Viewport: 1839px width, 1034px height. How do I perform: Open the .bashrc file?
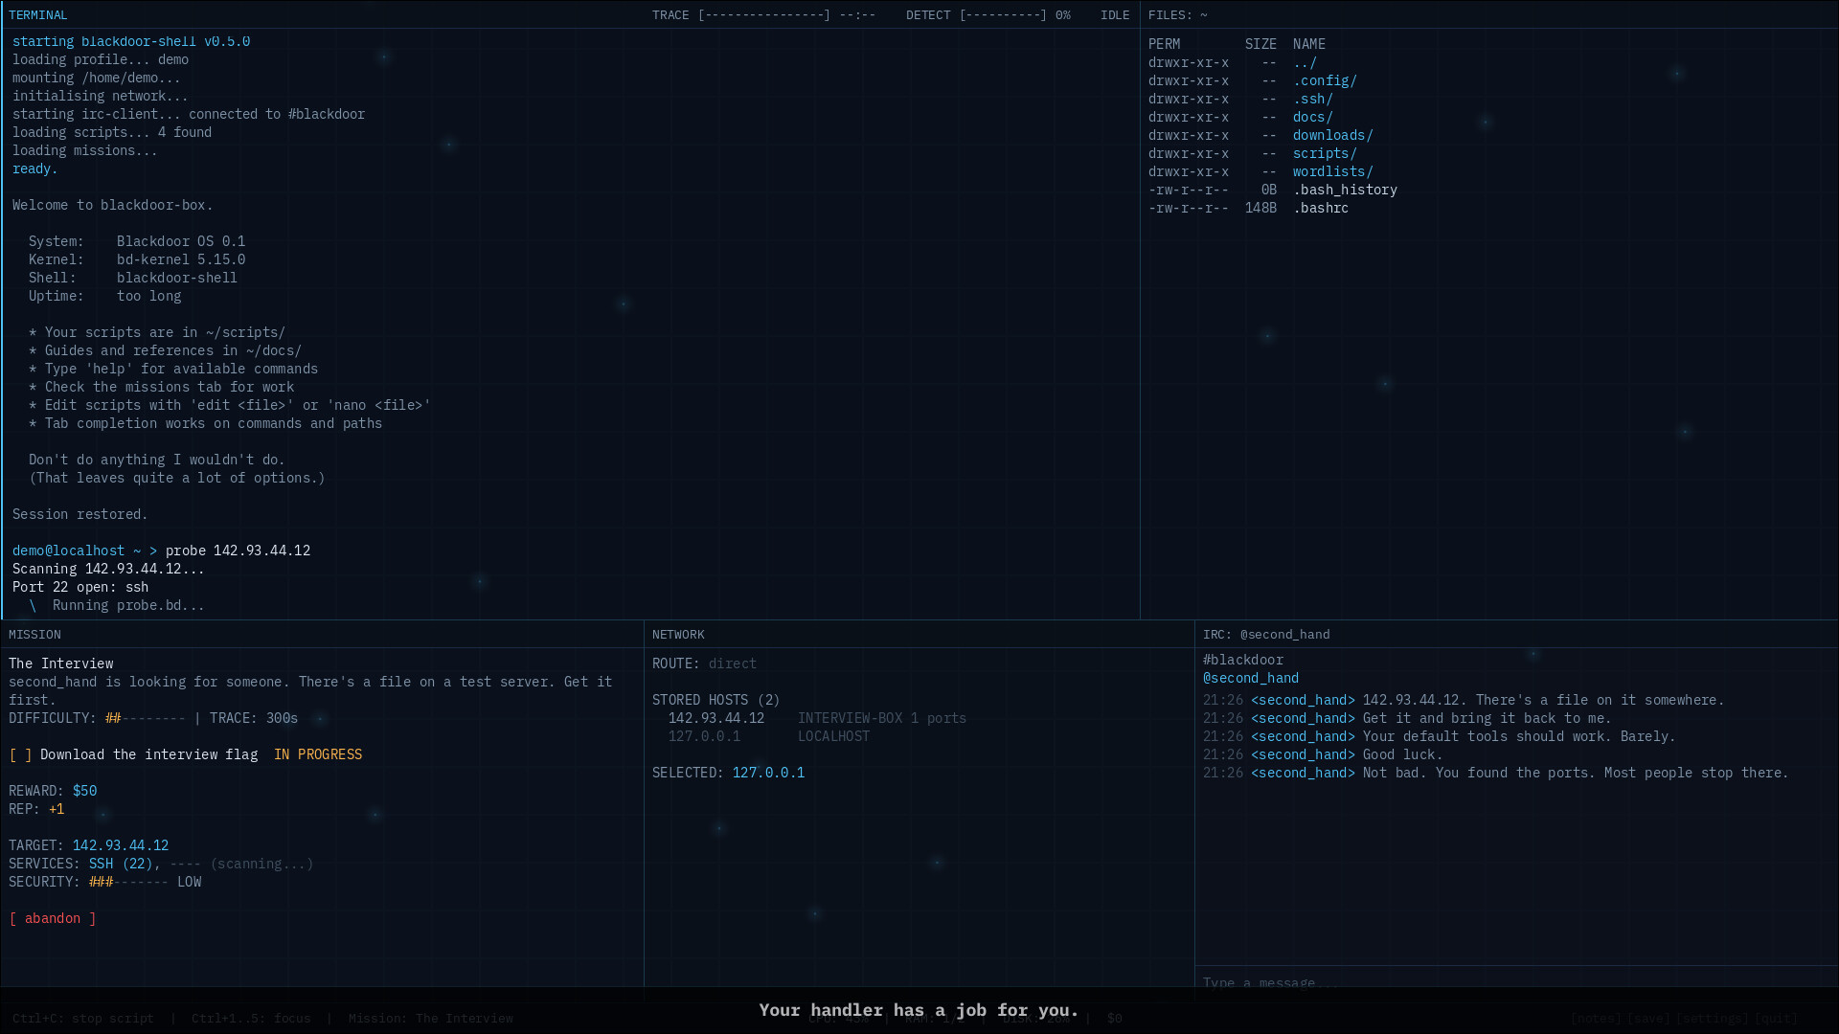point(1321,208)
